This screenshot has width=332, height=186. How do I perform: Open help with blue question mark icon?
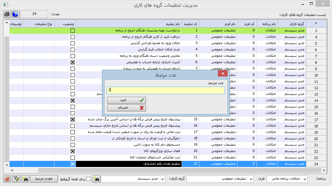click(x=16, y=14)
